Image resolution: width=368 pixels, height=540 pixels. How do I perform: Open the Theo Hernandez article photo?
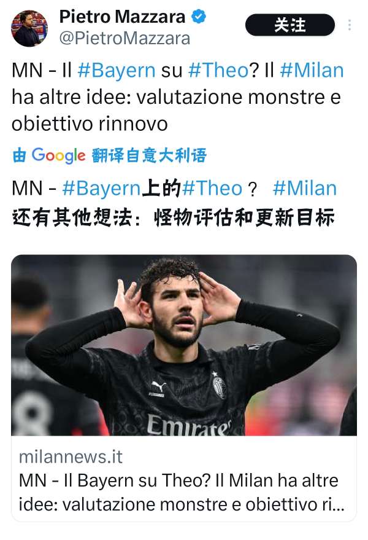(184, 345)
